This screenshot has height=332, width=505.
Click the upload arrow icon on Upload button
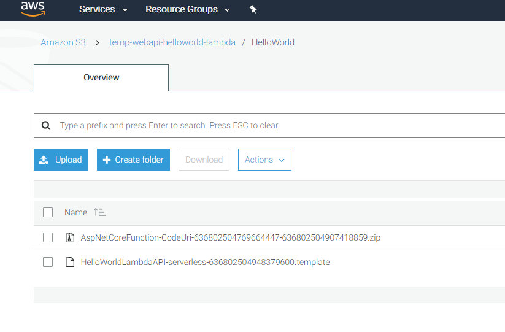tap(44, 160)
